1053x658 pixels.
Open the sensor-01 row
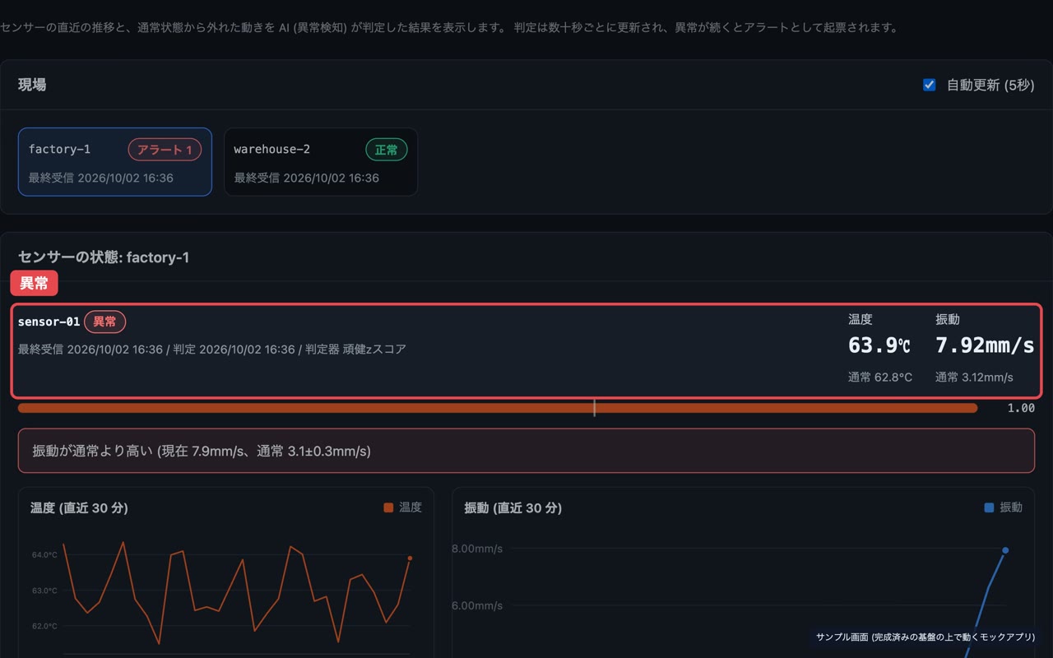pyautogui.click(x=526, y=351)
